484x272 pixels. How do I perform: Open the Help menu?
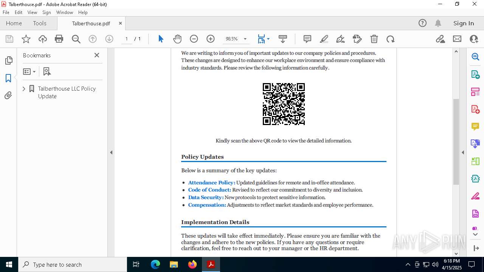83,12
